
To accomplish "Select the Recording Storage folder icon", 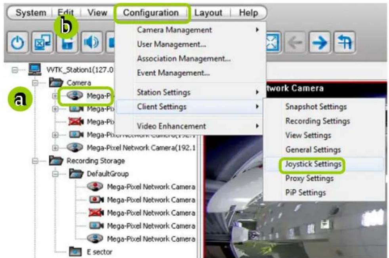I will (56, 161).
